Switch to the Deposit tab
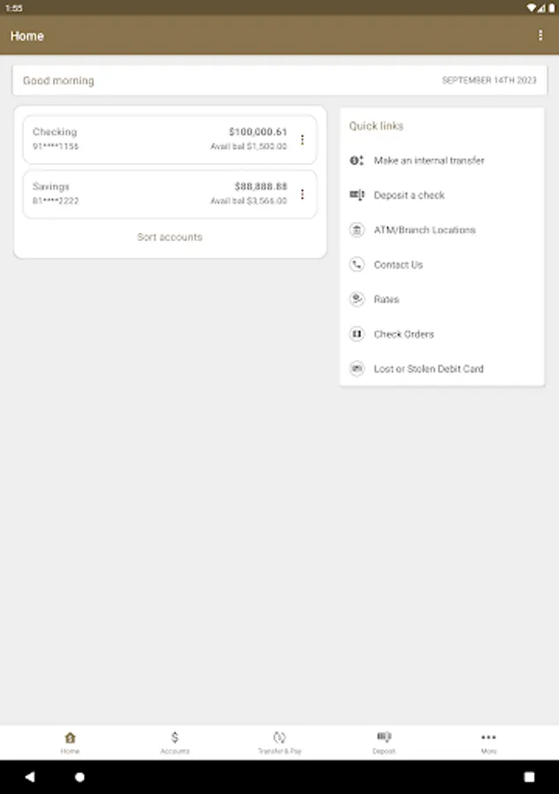This screenshot has width=559, height=794. coord(384,742)
